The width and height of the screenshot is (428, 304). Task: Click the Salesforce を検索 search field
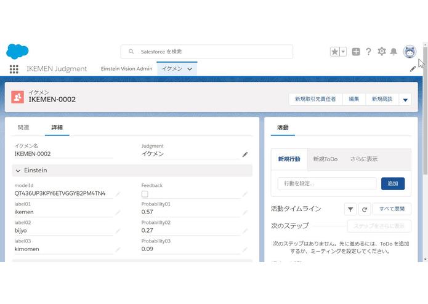tap(207, 52)
